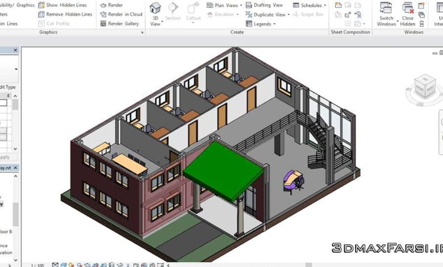Click Project Browser scrollbar down arrow
Image resolution: width=443 pixels, height=267 pixels.
[15, 260]
